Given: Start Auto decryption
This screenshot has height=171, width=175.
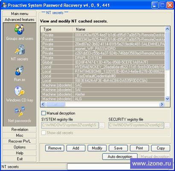Looking at the screenshot, I should [x=120, y=156].
